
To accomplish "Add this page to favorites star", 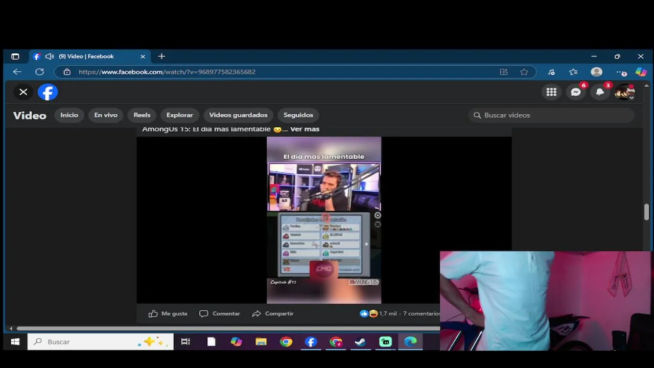I will coord(524,72).
